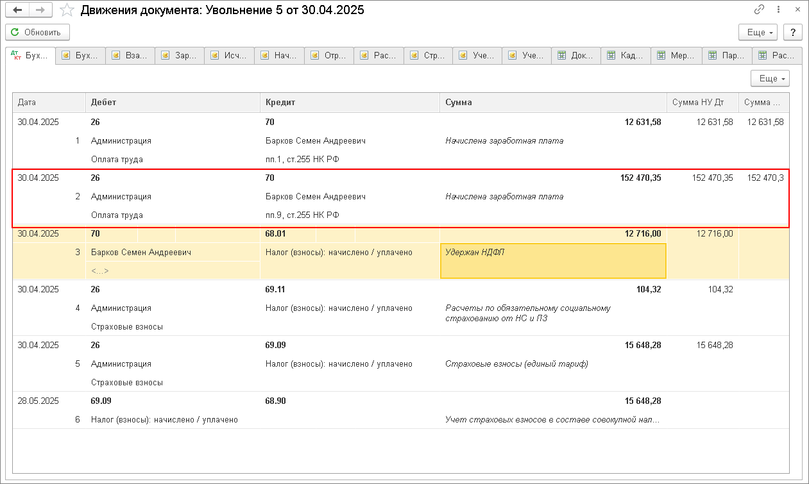
Task: Click Барков Семен Андреевич in row 3 debit
Action: tap(141, 252)
